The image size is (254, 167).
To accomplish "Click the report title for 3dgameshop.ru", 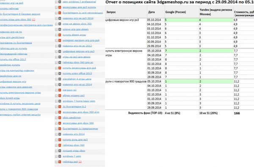I will point(179,2).
